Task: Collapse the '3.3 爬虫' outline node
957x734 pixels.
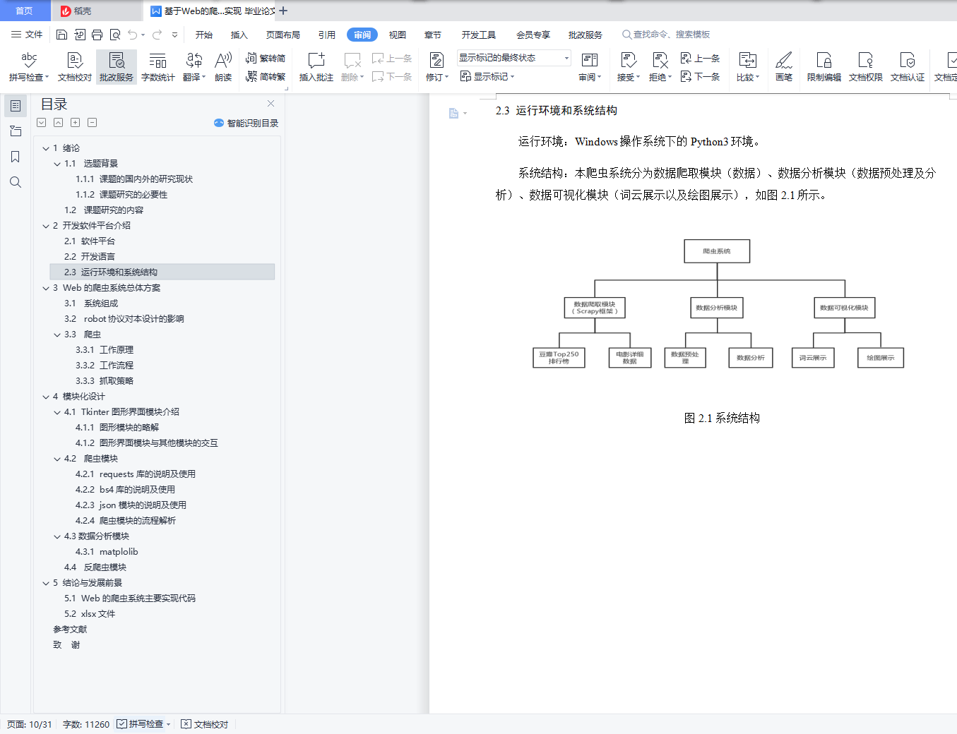Action: [57, 335]
